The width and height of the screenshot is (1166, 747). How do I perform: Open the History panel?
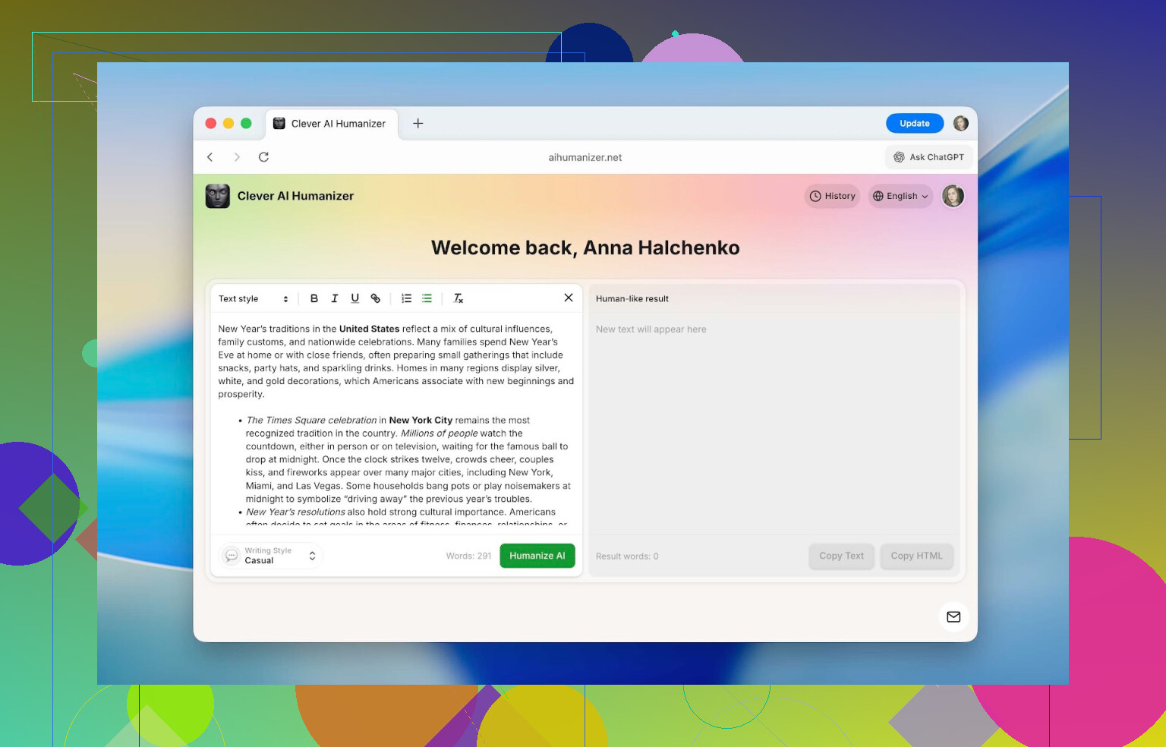point(832,196)
